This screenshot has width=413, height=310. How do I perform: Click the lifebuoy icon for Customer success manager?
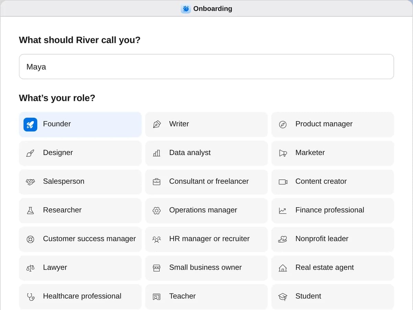click(30, 239)
